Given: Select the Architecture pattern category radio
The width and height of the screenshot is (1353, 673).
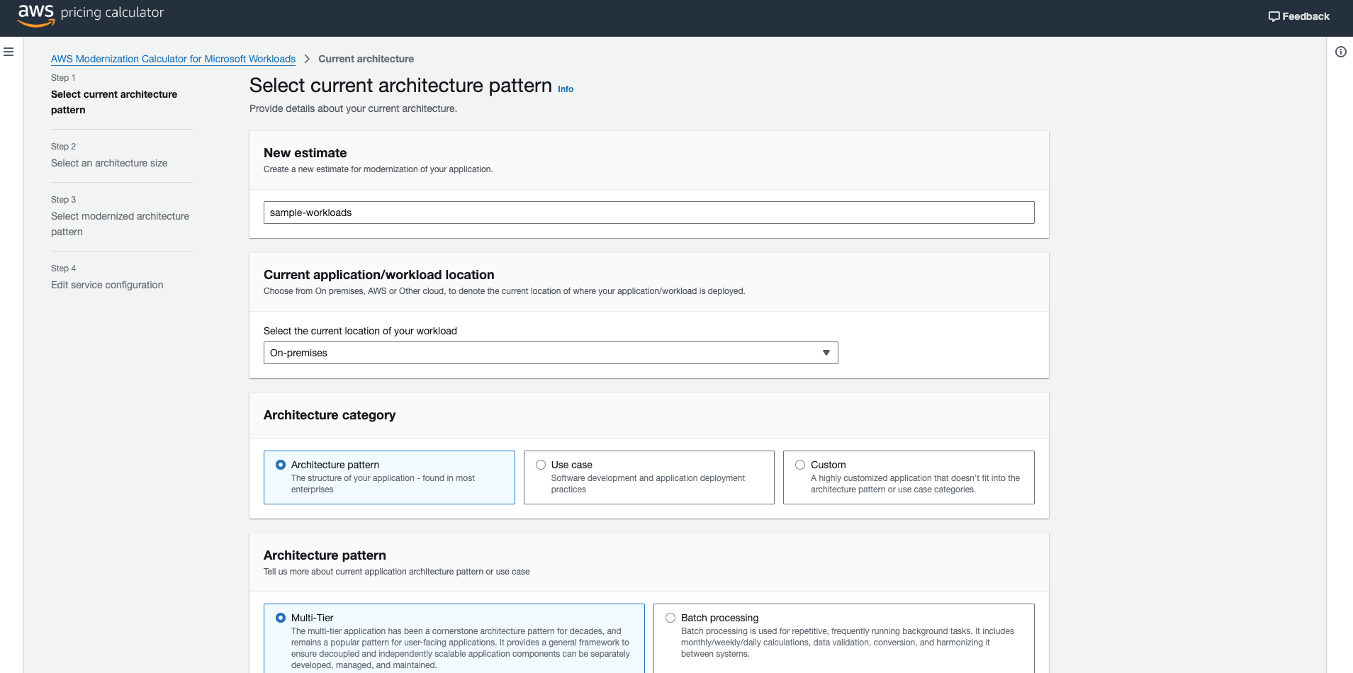Looking at the screenshot, I should (x=281, y=465).
